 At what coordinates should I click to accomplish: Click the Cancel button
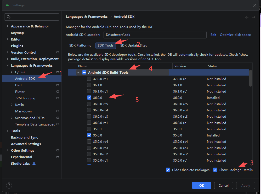tap(223, 185)
